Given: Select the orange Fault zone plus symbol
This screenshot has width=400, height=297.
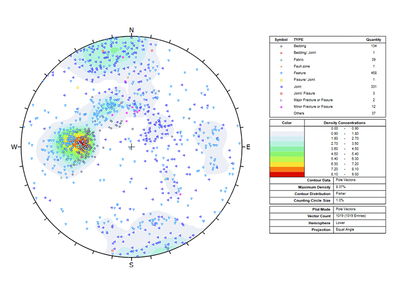Looking at the screenshot, I should click(x=281, y=66).
